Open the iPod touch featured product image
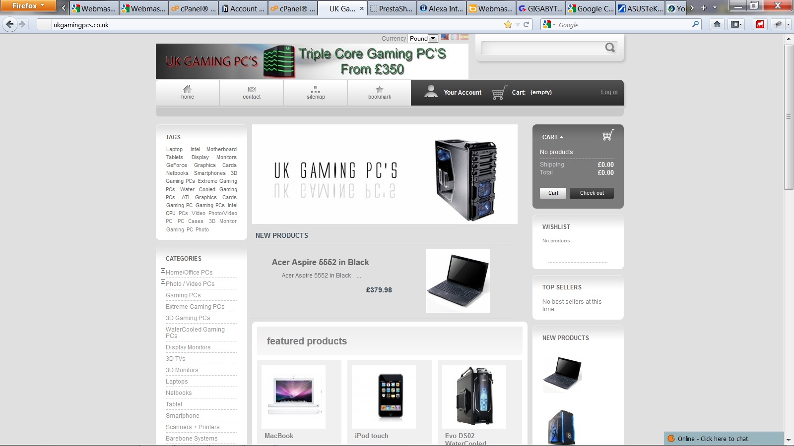794x446 pixels. coord(384,396)
